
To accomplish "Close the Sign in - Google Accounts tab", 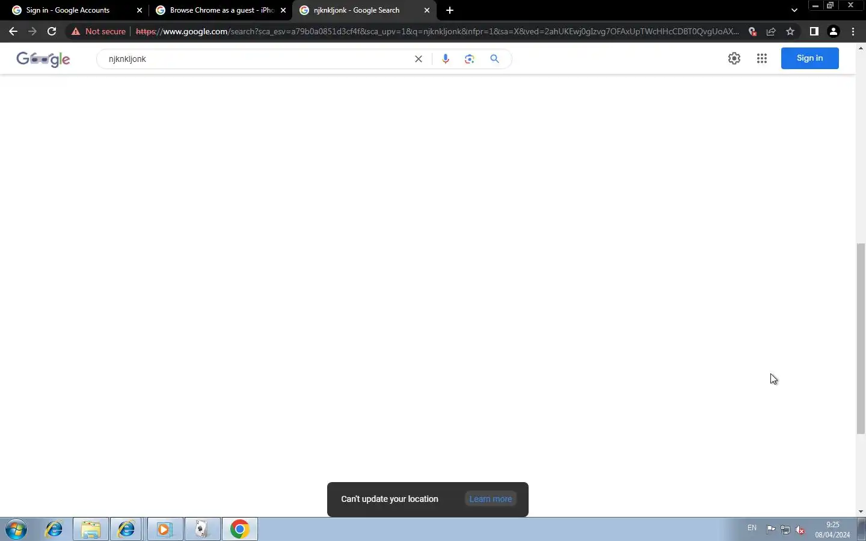I will 140,10.
